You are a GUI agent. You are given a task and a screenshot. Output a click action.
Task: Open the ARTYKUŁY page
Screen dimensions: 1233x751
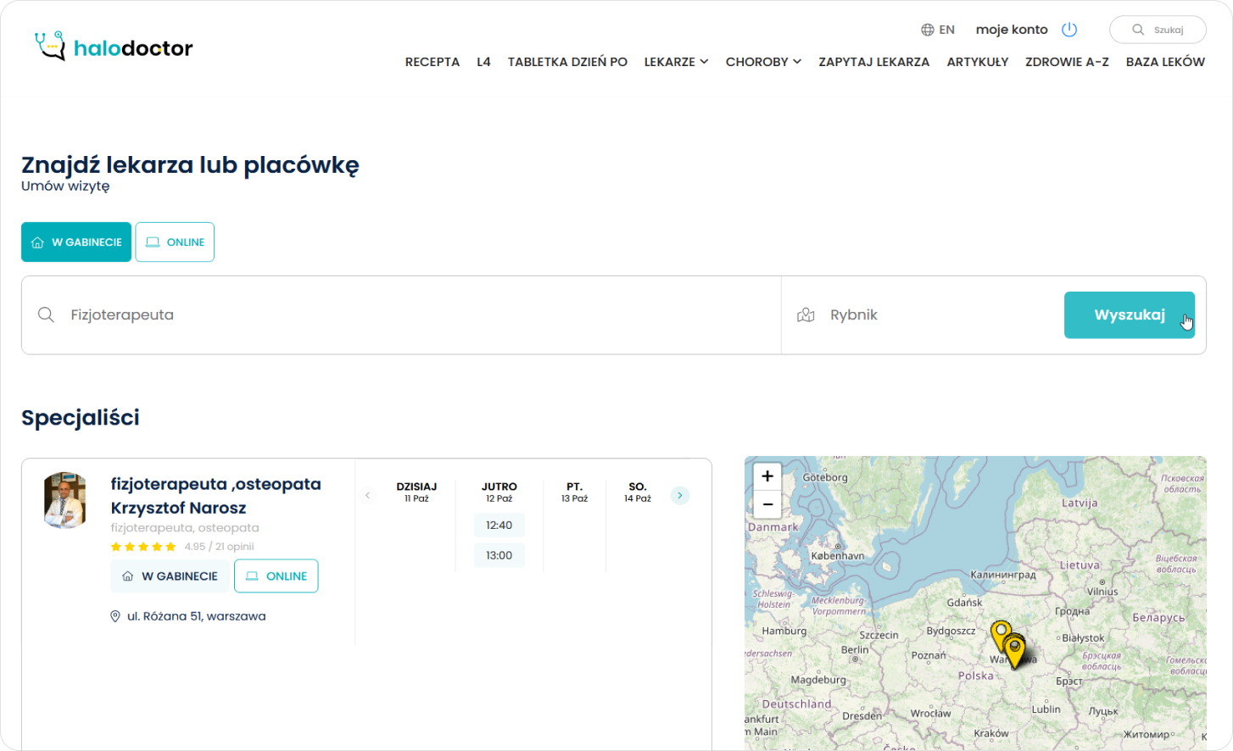click(x=978, y=62)
